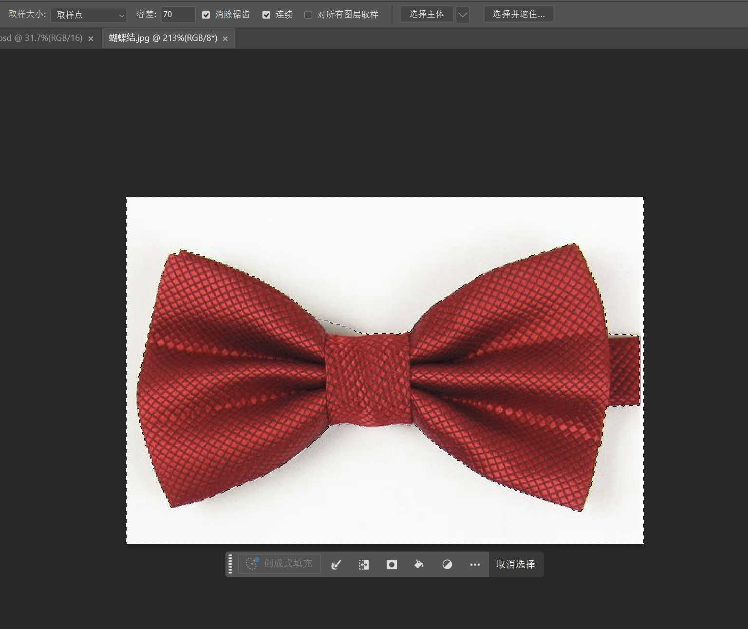Screen dimensions: 748x629
Task: Click the 创成式填充 generative fill button
Action: pyautogui.click(x=280, y=564)
